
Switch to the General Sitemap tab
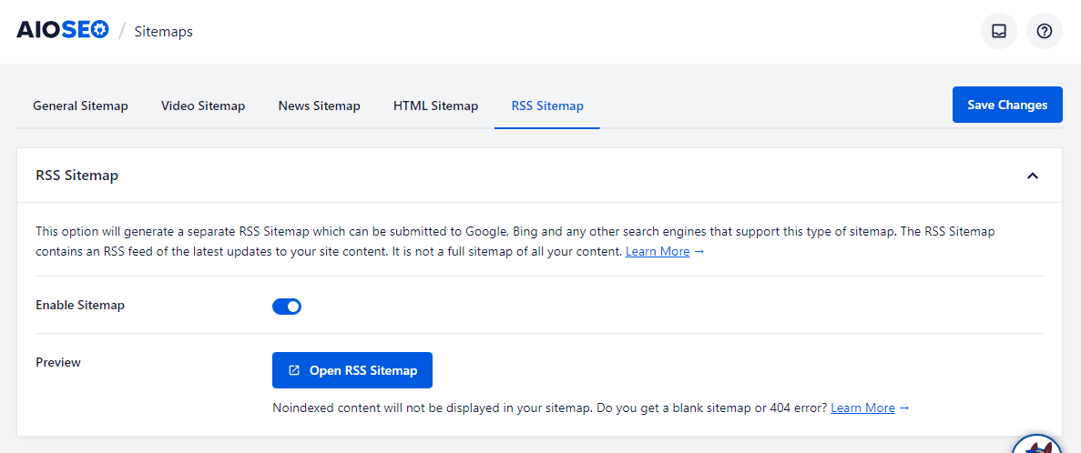click(81, 106)
